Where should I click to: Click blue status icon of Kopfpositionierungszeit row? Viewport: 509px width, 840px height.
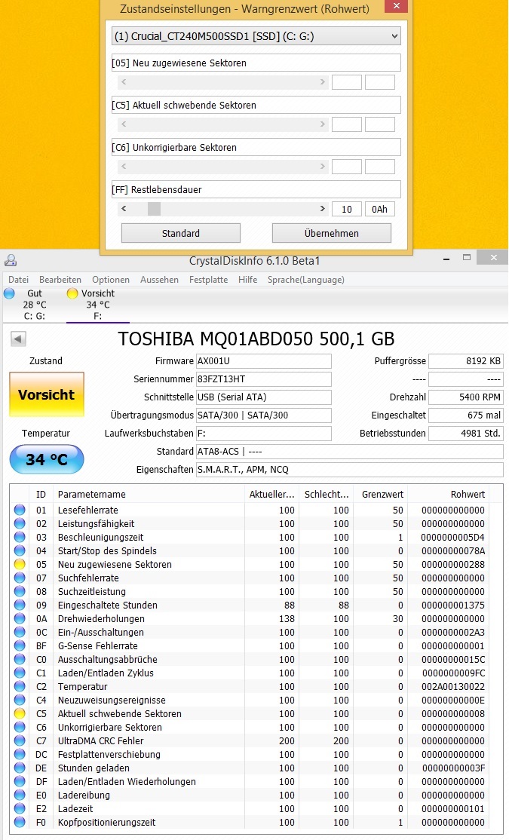point(20,823)
